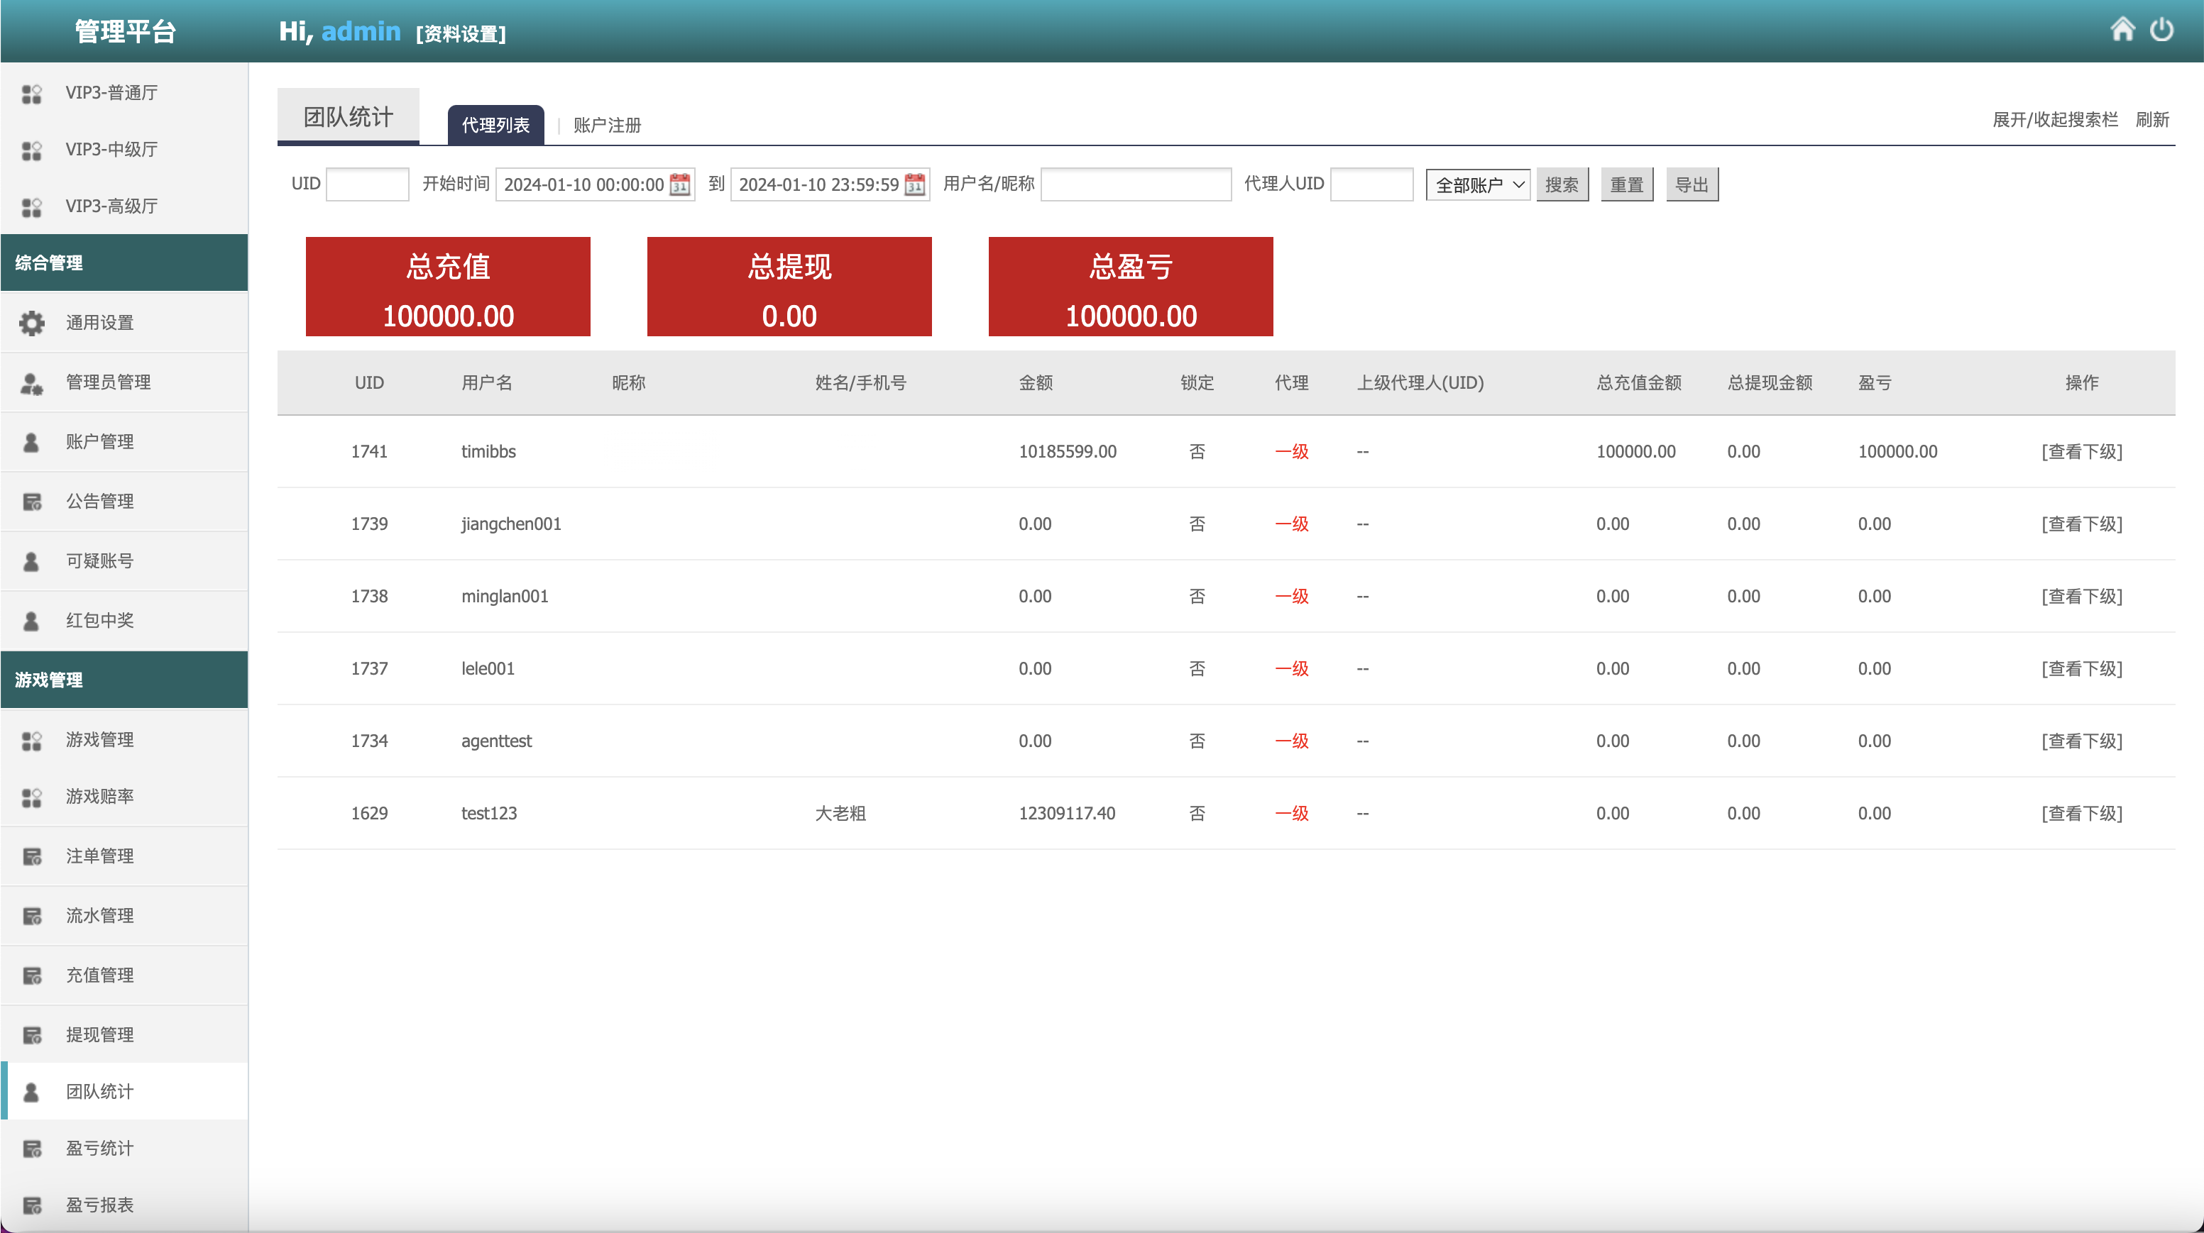
Task: Open 资料设置 next to admin greeting
Action: 460,34
